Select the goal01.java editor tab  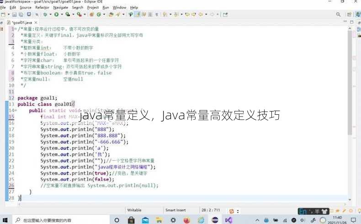[x=21, y=22]
